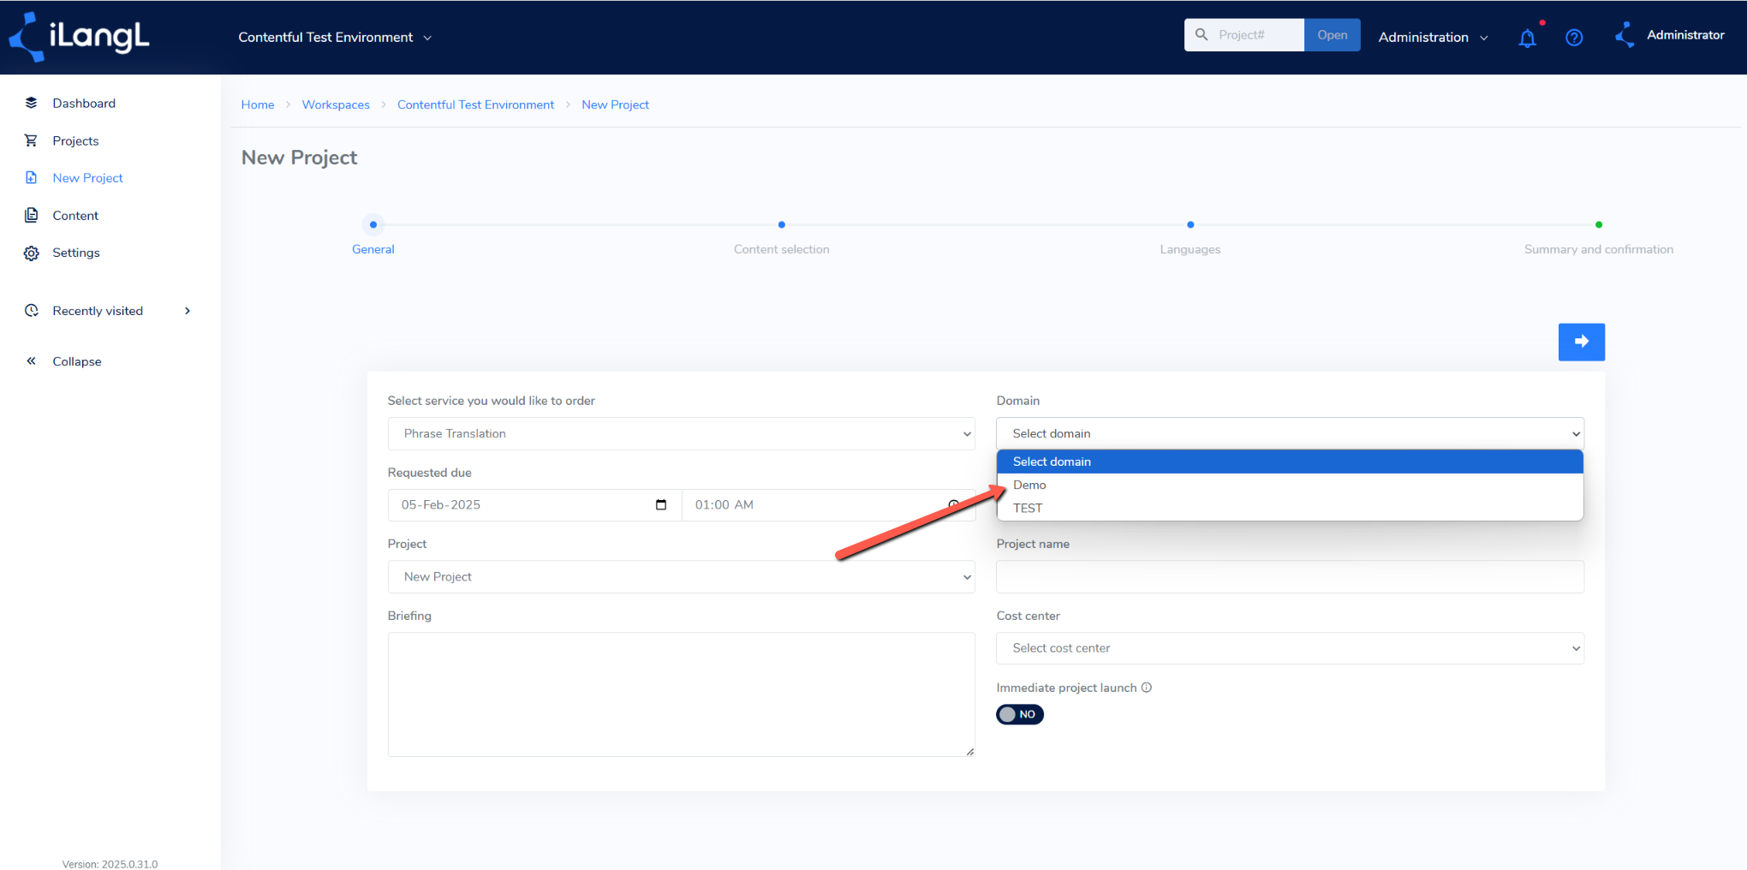The image size is (1747, 870).
Task: Open Settings in sidebar
Action: point(76,253)
